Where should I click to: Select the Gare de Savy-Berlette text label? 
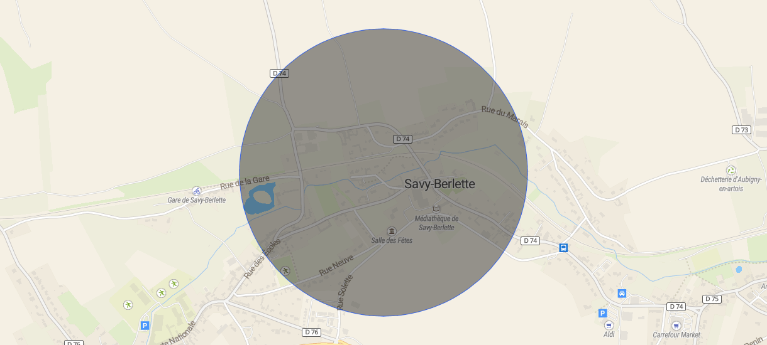click(196, 200)
